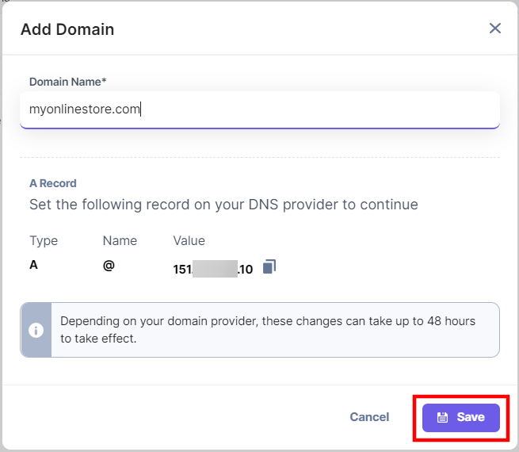Click the blurred portion of the IP address
The image size is (519, 452).
pos(215,270)
